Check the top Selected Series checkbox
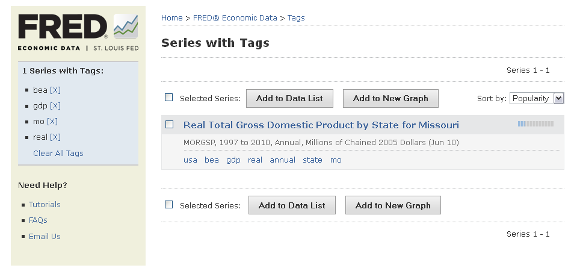The image size is (574, 271). (168, 98)
